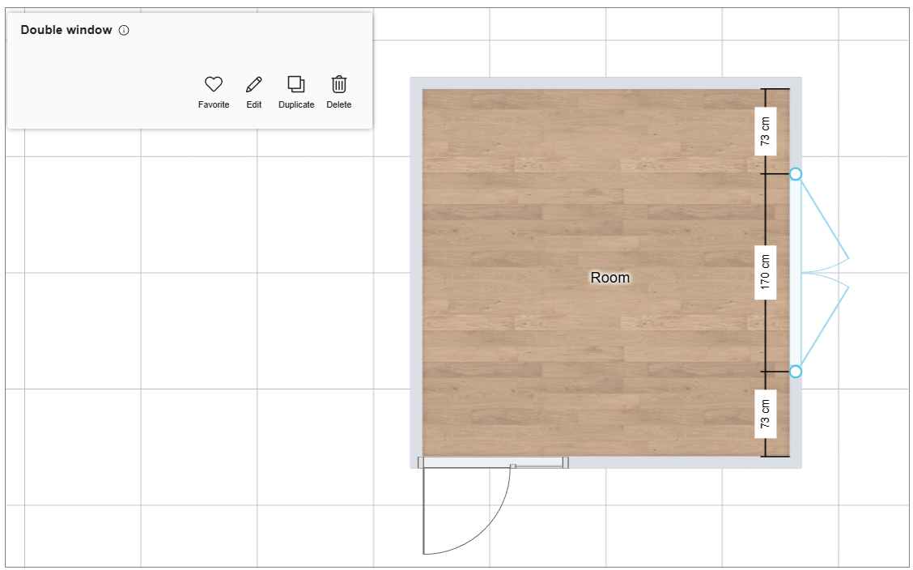The image size is (913, 570).
Task: Click the Room name label
Action: [x=609, y=278]
